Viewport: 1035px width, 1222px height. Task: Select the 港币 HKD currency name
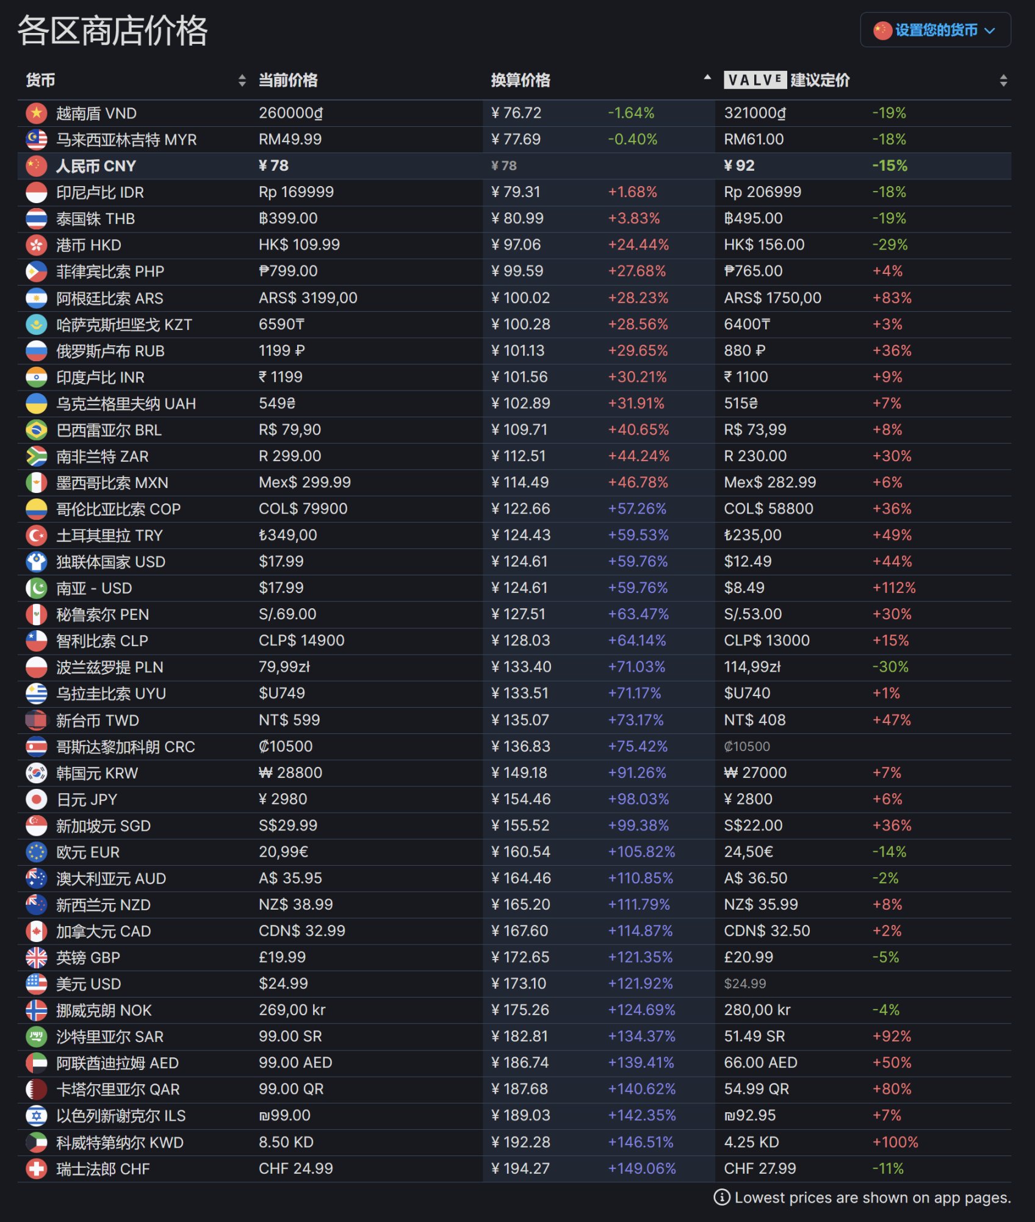(88, 245)
